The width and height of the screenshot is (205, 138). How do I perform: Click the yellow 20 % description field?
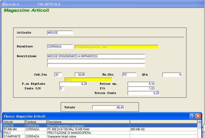(x=88, y=80)
